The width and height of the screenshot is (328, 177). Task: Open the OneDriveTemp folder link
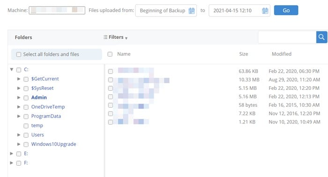tap(48, 107)
